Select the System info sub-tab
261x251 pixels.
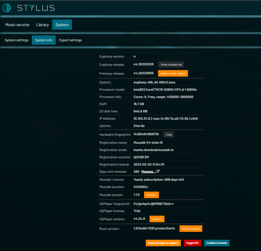44,40
